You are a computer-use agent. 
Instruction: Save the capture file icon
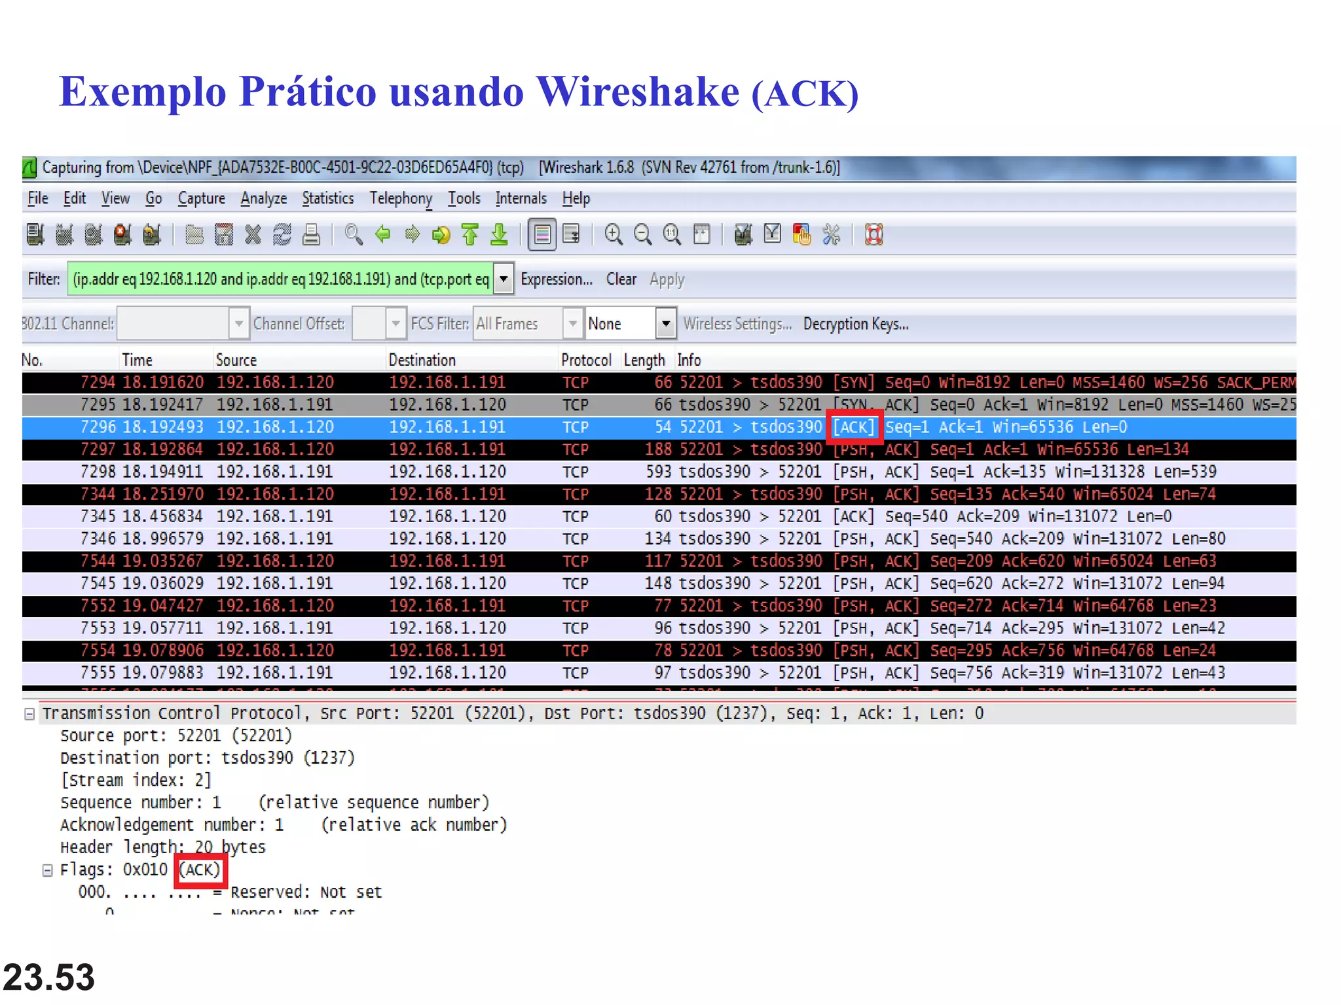point(224,234)
